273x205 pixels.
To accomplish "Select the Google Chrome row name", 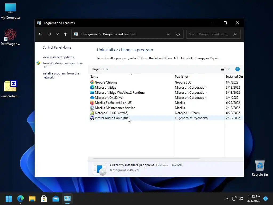I will pyautogui.click(x=106, y=82).
